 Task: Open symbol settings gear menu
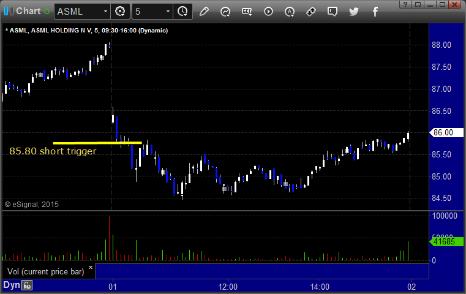coord(120,12)
